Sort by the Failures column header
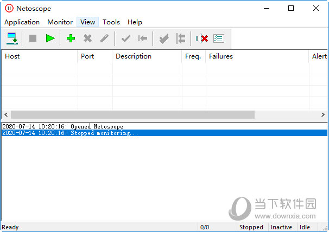 coord(257,56)
